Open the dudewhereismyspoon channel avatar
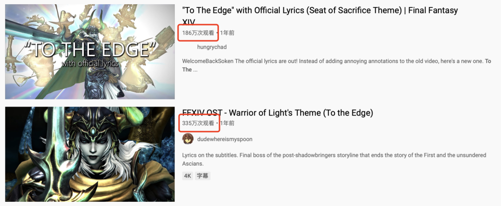Viewport: 501px width, 206px height. 188,139
